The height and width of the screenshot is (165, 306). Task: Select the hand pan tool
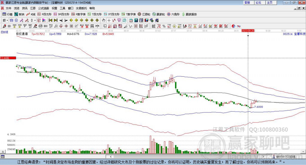104,20
